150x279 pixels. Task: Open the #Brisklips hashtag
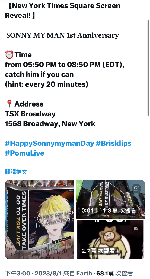click(x=114, y=143)
